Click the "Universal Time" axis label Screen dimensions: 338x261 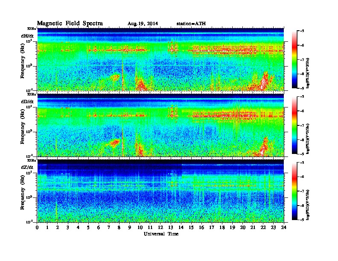tap(161, 234)
